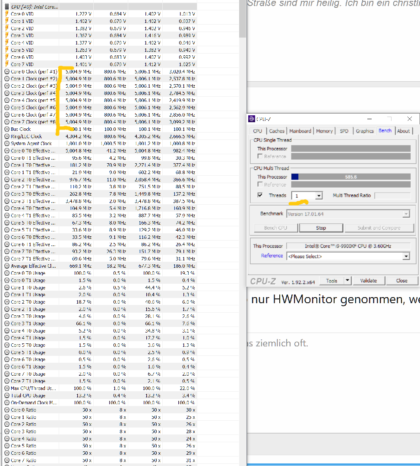The width and height of the screenshot is (420, 466).
Task: Open the Benchmark Version 17.01.64 dropdown
Action: coord(406,214)
